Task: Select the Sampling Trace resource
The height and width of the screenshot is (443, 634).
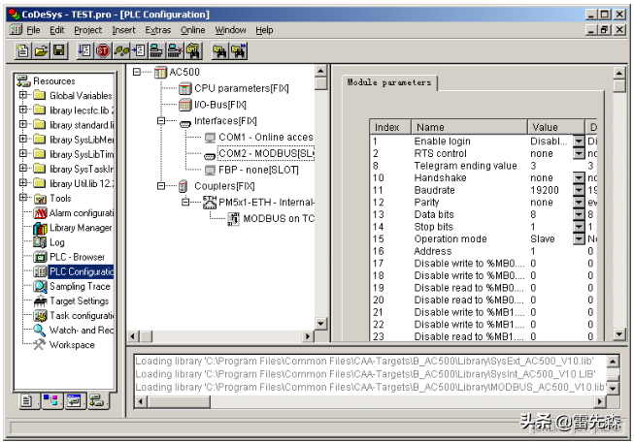Action: [80, 287]
